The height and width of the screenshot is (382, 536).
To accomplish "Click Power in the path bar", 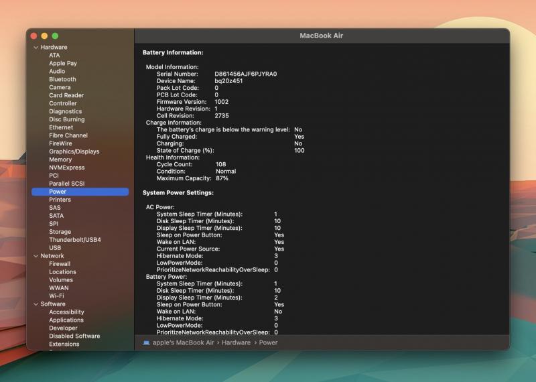I will tap(268, 342).
